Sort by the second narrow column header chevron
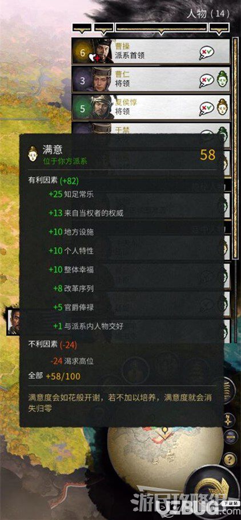 (105, 29)
